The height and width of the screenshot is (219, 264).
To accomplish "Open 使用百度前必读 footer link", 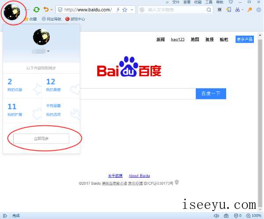I will click(x=114, y=183).
